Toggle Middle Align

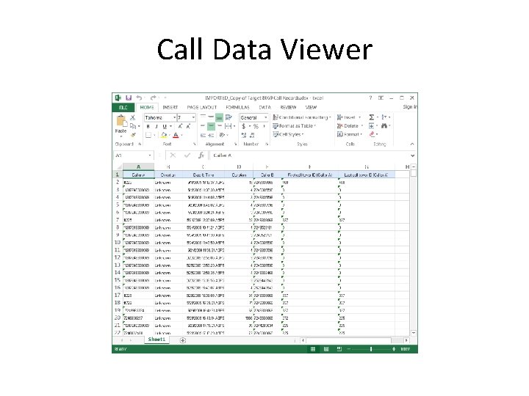(211, 117)
